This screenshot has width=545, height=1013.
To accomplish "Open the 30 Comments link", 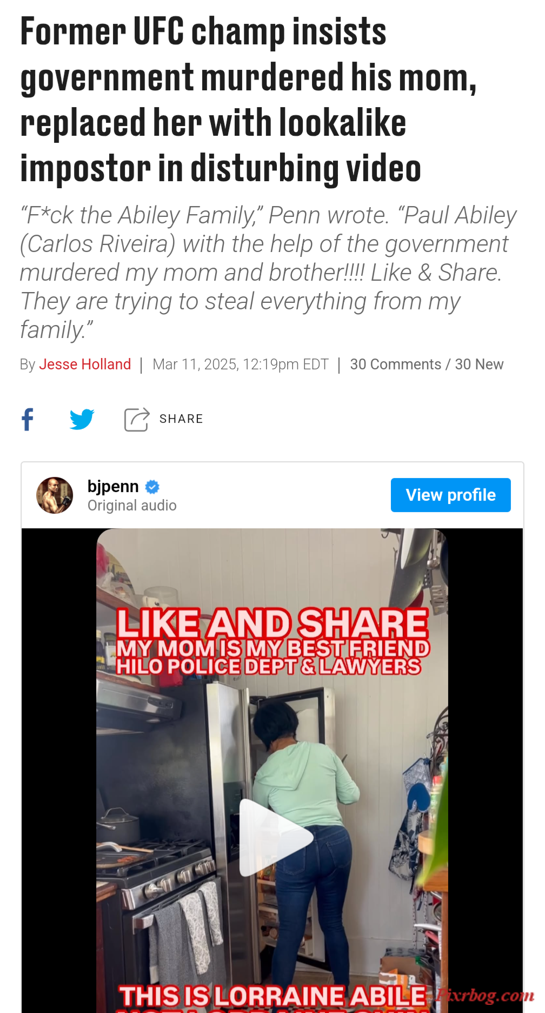I will coord(396,364).
